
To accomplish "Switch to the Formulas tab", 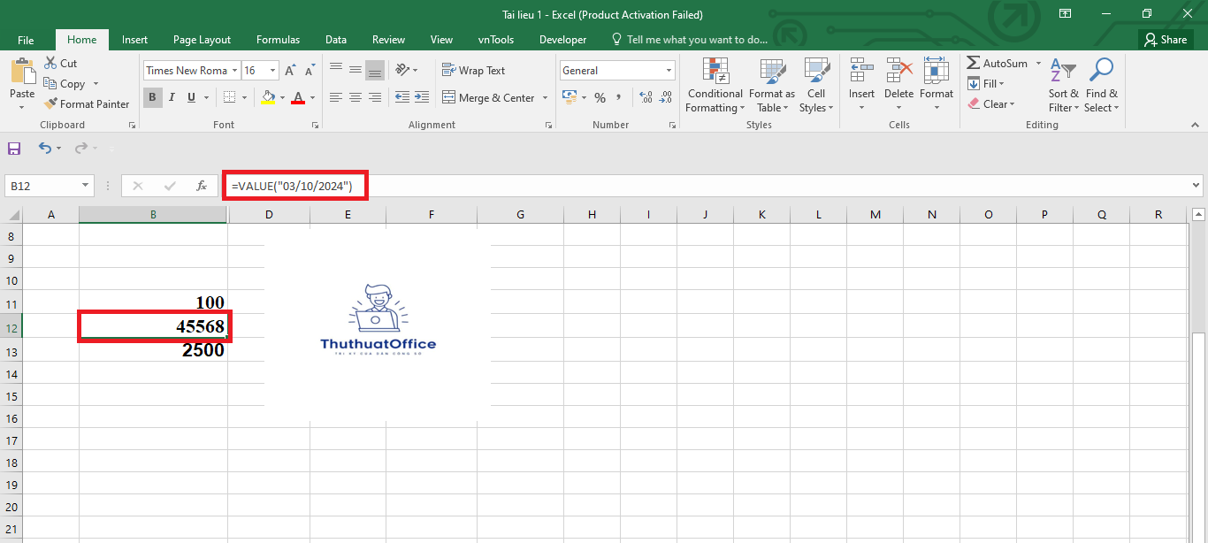I will [278, 40].
